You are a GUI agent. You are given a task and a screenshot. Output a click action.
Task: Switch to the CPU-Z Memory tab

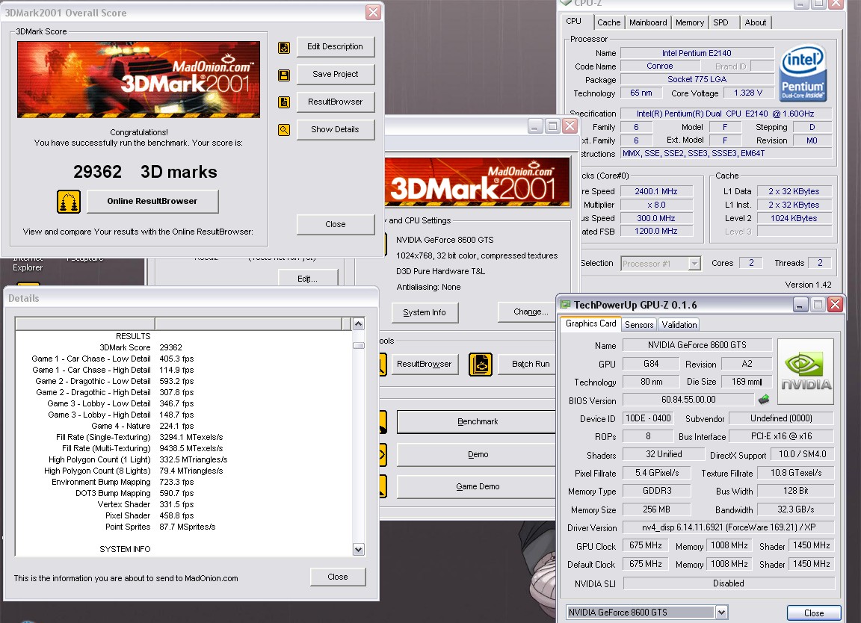pos(690,22)
